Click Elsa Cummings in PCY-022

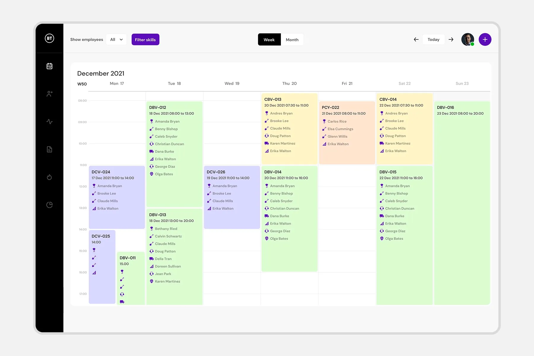point(340,129)
